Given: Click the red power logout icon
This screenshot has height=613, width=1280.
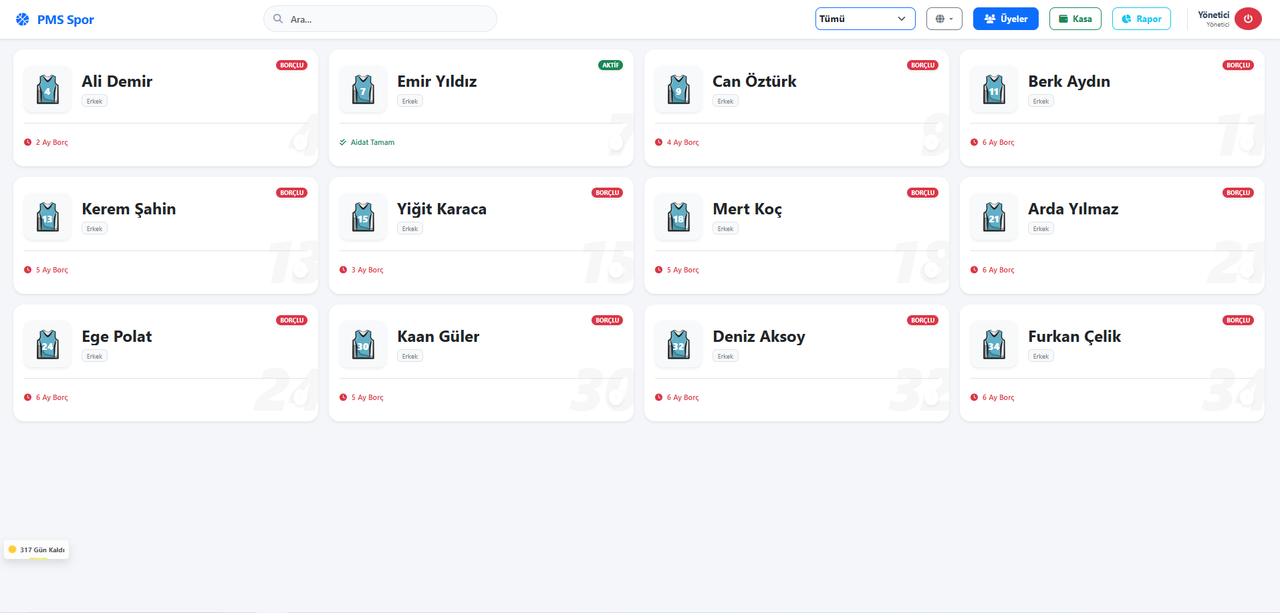Looking at the screenshot, I should click(x=1247, y=19).
